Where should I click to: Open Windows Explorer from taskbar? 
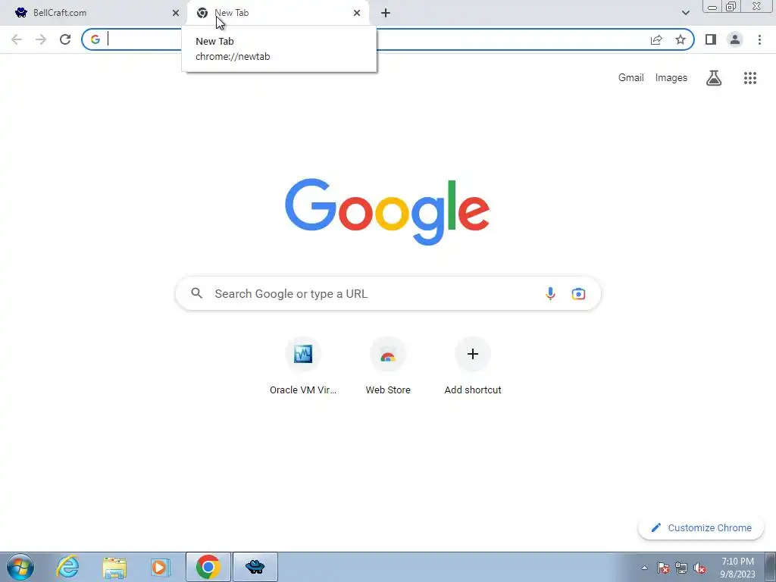pyautogui.click(x=114, y=567)
